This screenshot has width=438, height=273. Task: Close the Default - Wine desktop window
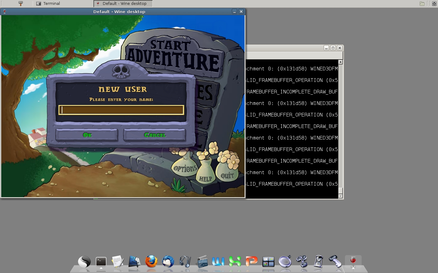241,12
